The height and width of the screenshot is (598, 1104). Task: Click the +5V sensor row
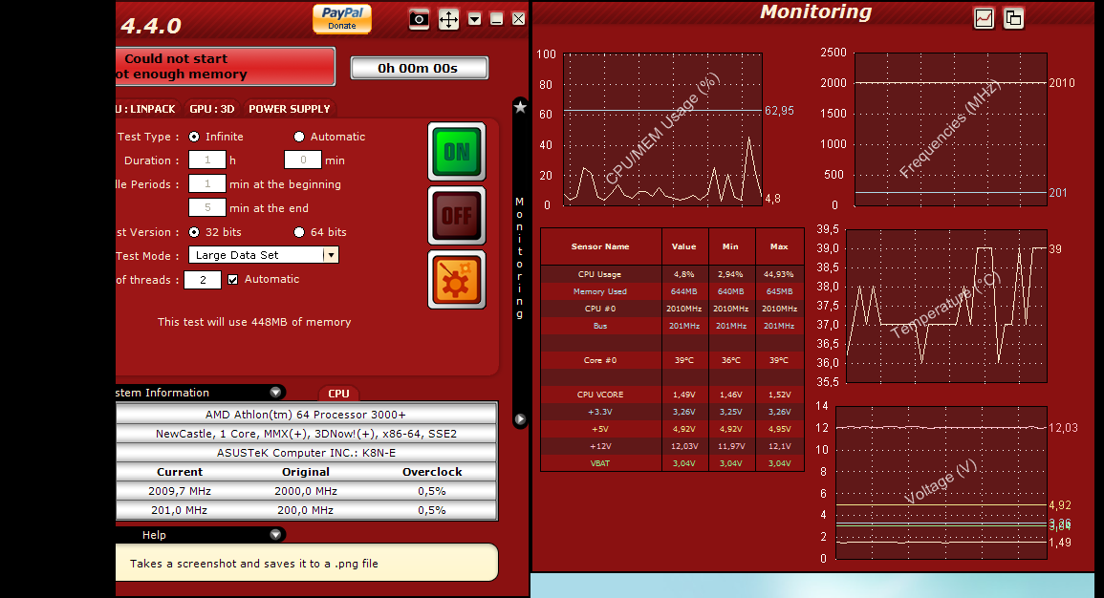(x=672, y=429)
